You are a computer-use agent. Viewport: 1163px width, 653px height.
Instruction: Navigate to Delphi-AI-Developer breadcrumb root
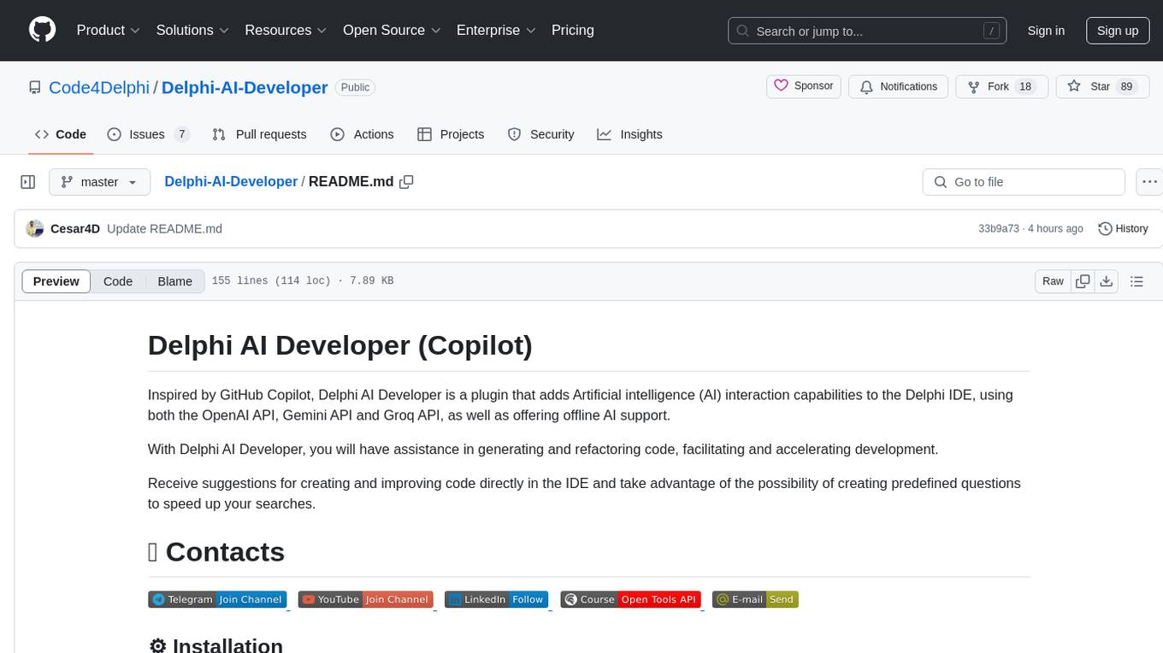coord(231,181)
